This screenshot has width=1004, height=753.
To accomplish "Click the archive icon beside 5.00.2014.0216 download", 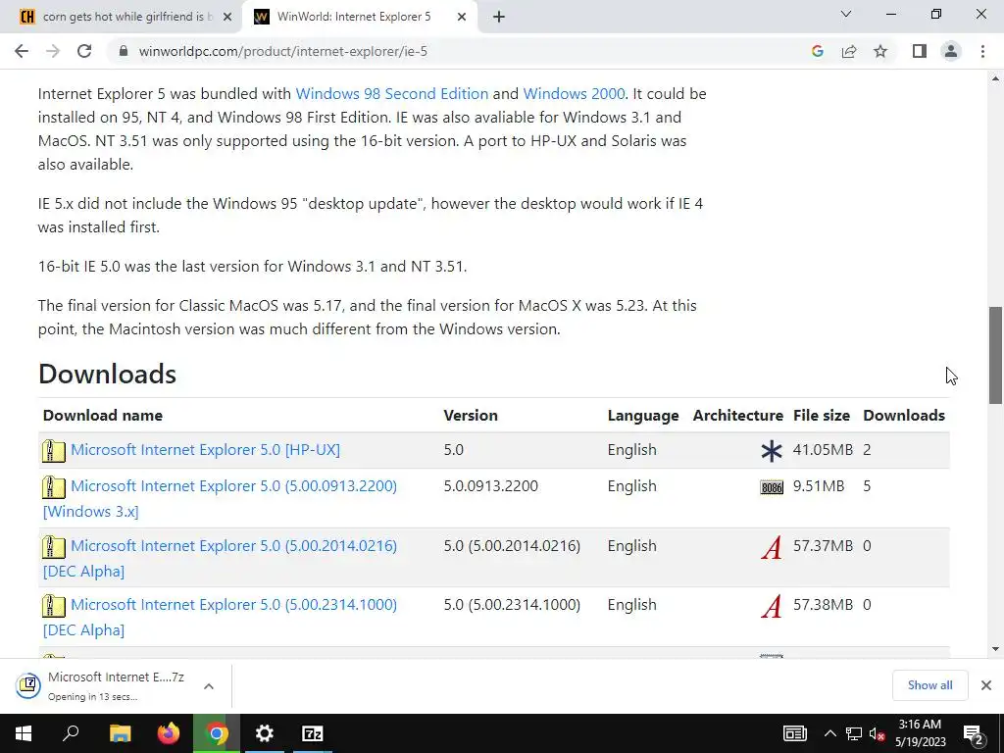I will click(54, 547).
